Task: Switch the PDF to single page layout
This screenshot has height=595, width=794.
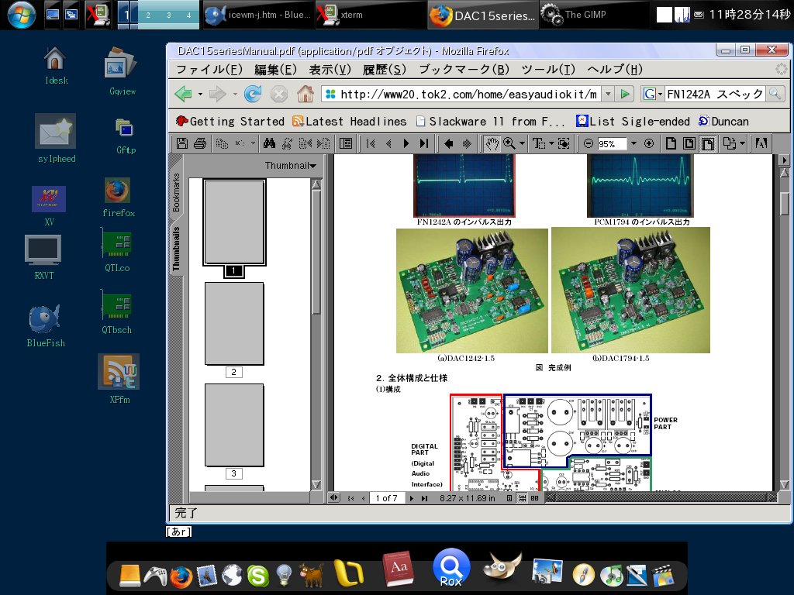Action: (508, 498)
